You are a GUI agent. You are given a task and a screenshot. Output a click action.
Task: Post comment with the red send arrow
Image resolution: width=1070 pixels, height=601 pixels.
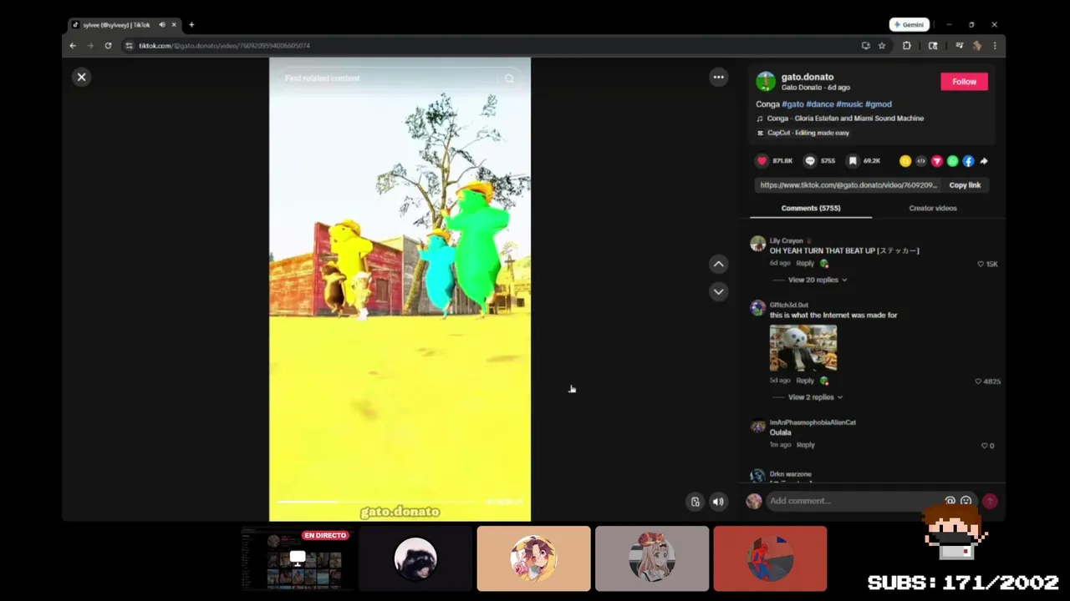990,501
